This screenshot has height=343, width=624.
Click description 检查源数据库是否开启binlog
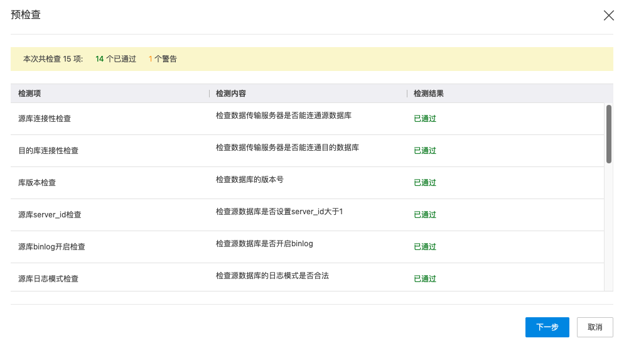click(x=264, y=244)
